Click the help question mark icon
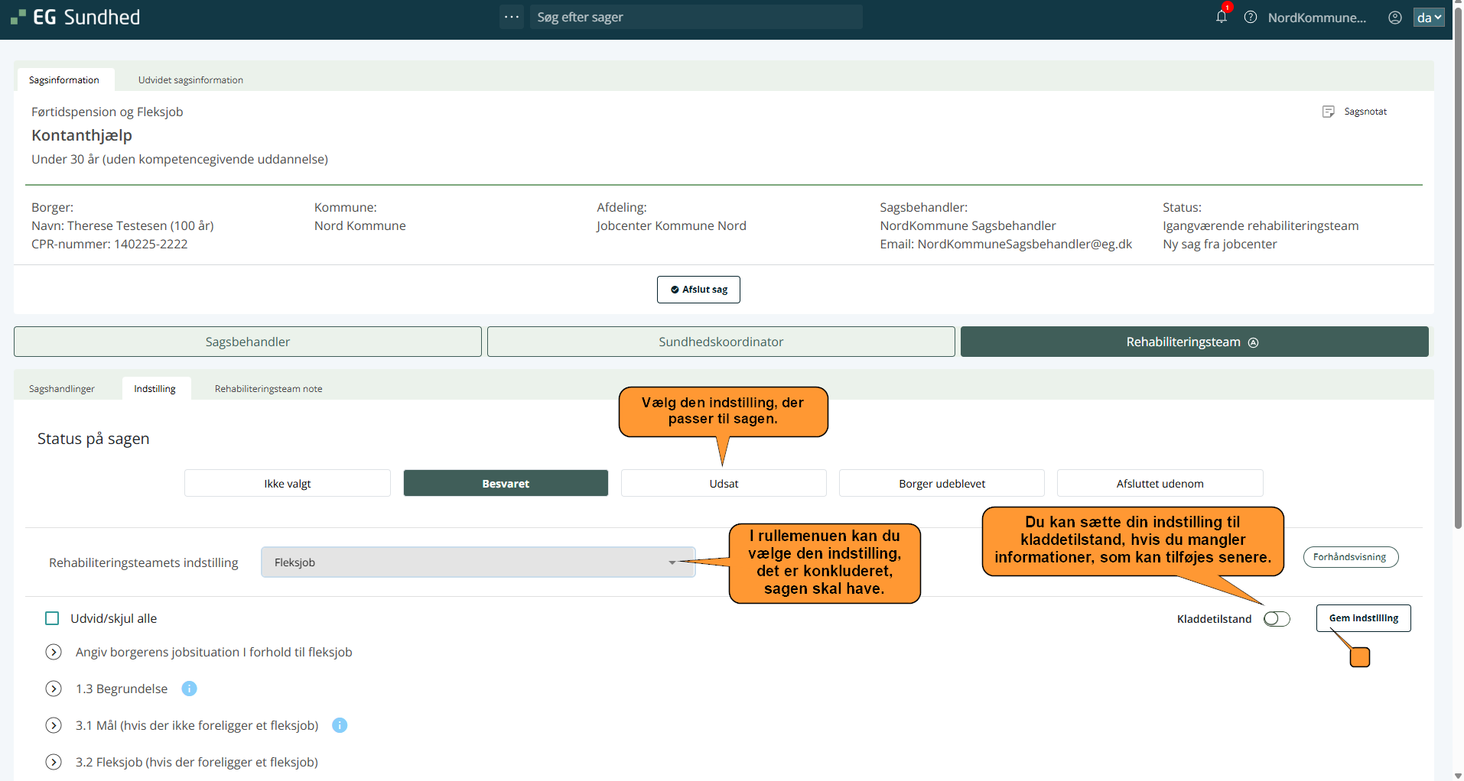The image size is (1464, 781). tap(1251, 17)
